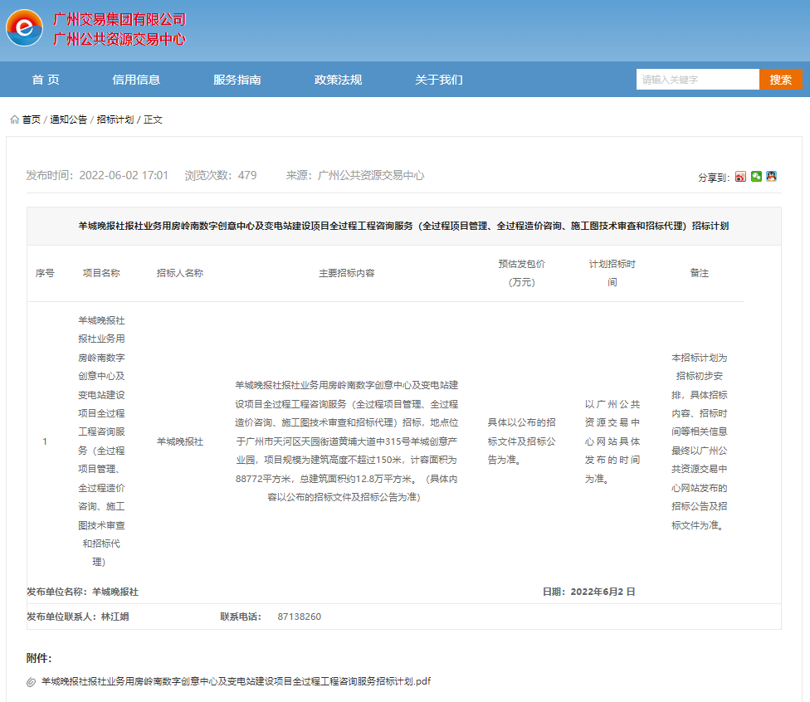Screen dimensions: 810x702
Task: Click the 附件 heading
Action: pos(39,658)
